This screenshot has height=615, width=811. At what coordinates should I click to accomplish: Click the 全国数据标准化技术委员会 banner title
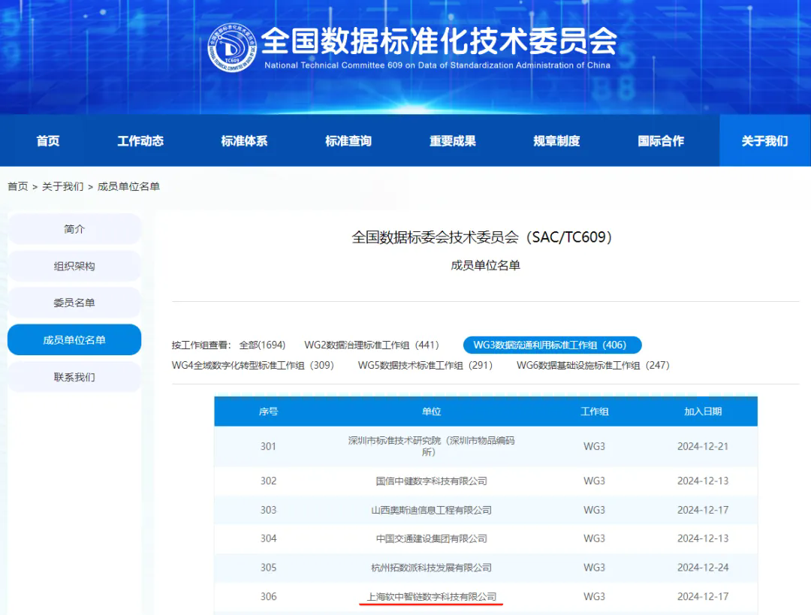pos(439,41)
